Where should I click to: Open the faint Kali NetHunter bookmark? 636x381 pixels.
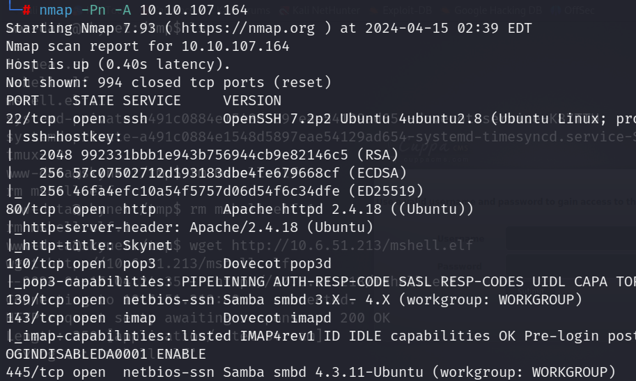coord(320,10)
